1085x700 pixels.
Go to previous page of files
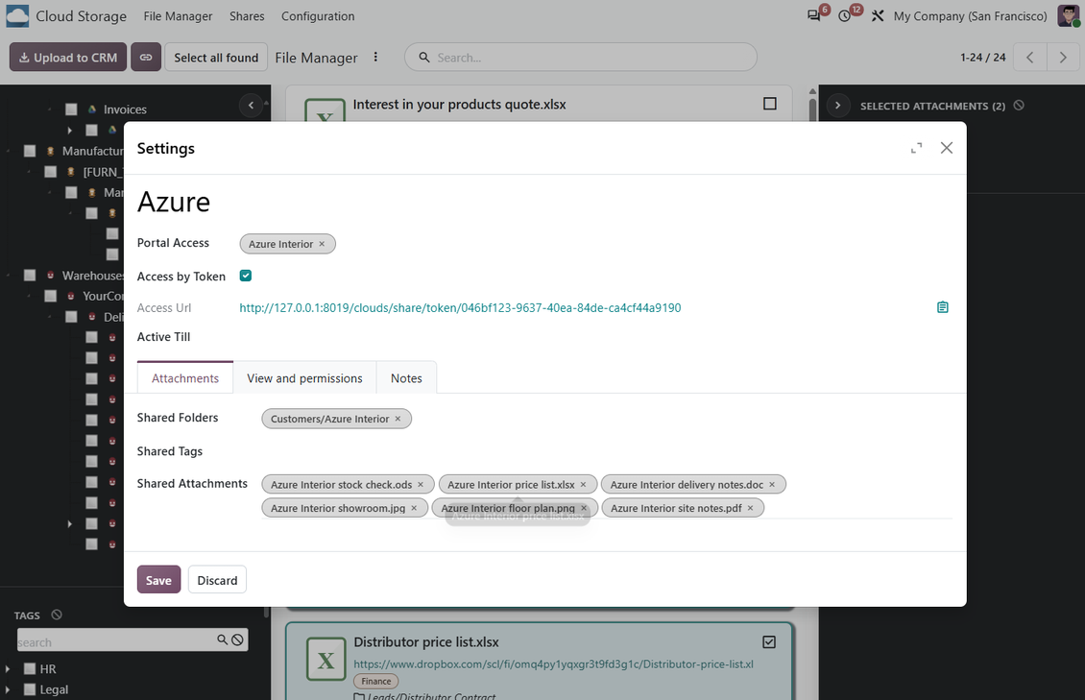(x=1029, y=58)
